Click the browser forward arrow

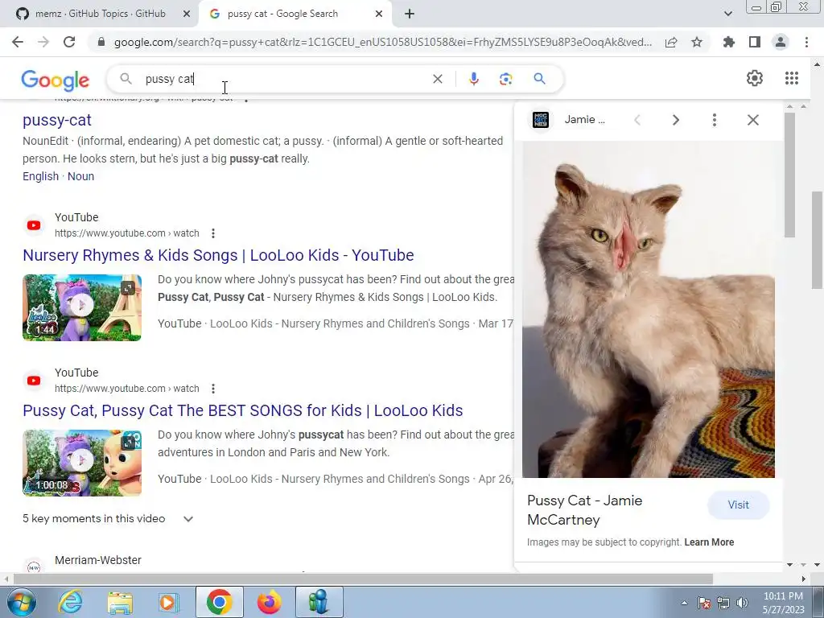(43, 42)
